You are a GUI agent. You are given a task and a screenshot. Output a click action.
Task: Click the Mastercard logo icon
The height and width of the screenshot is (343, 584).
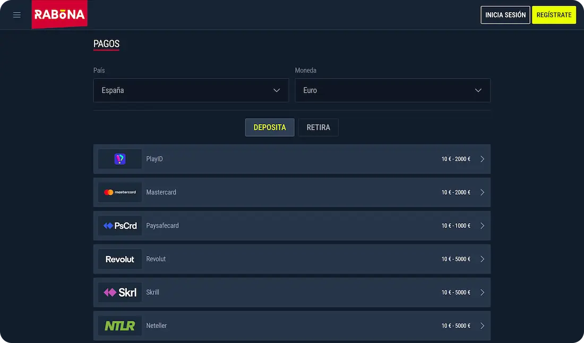tap(120, 192)
